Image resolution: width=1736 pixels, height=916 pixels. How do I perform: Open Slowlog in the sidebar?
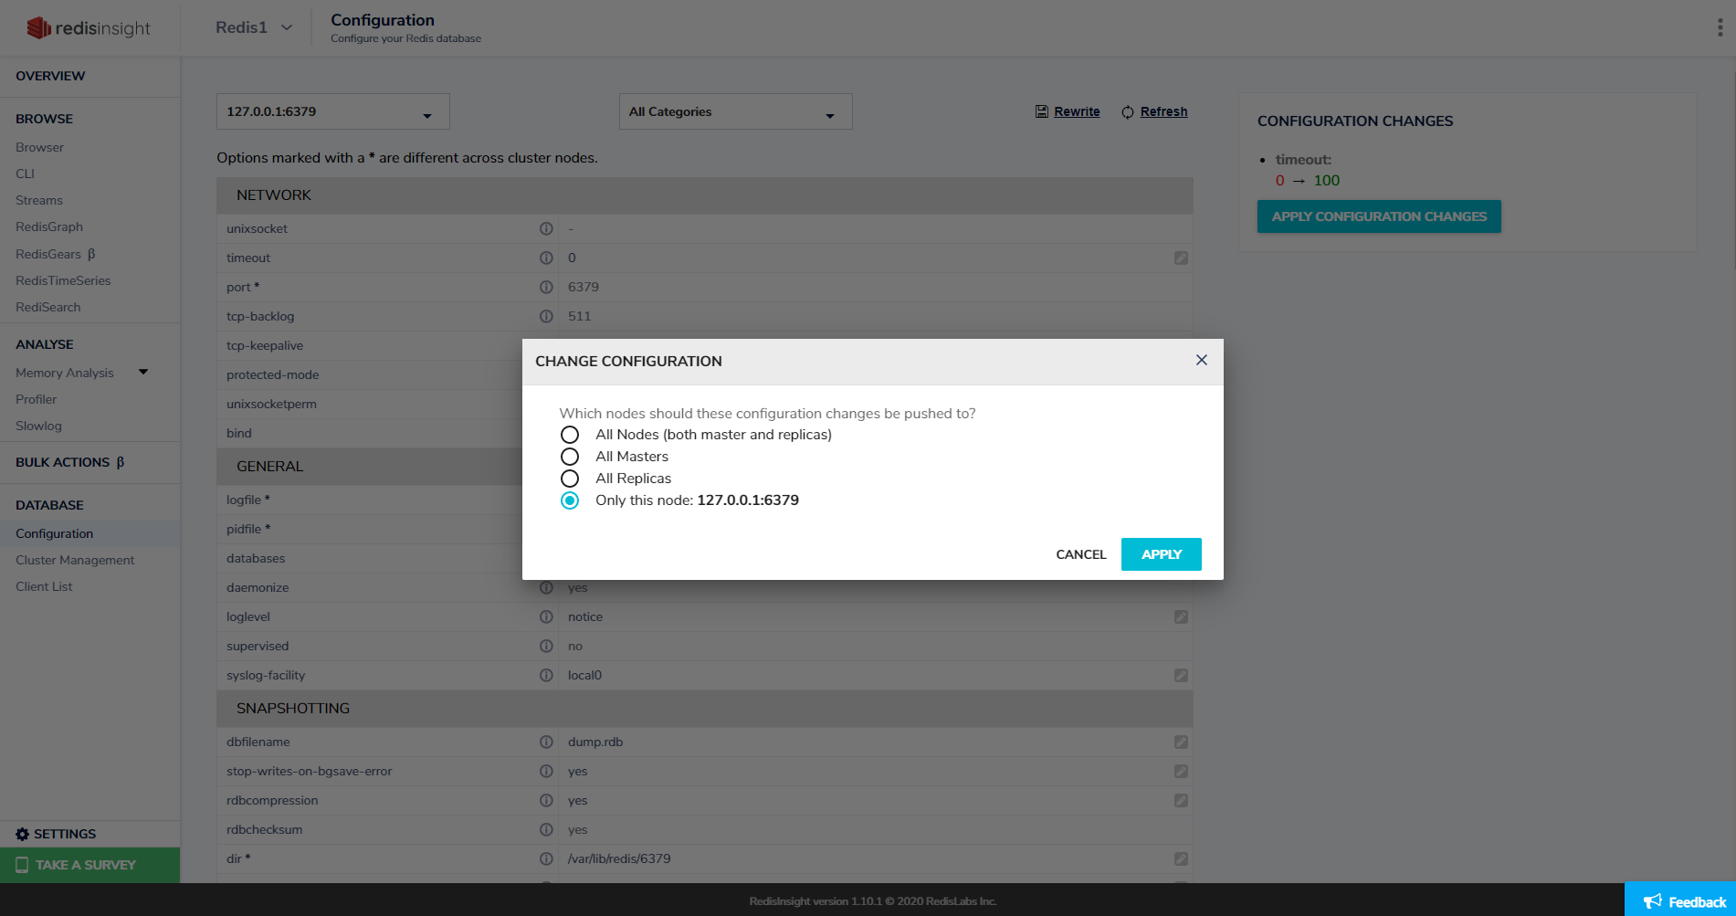(38, 426)
